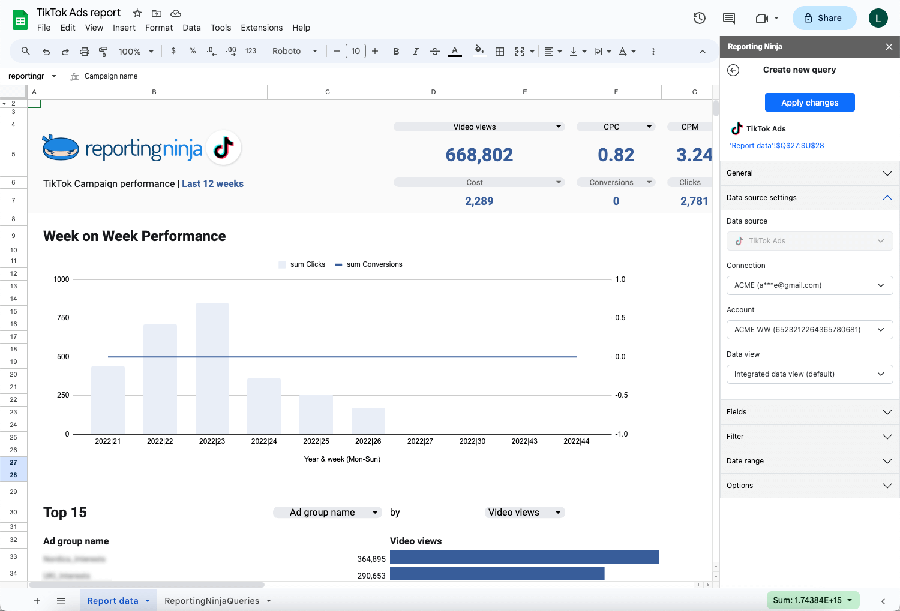Open the Google Sheets home icon
This screenshot has height=611, width=900.
point(20,20)
